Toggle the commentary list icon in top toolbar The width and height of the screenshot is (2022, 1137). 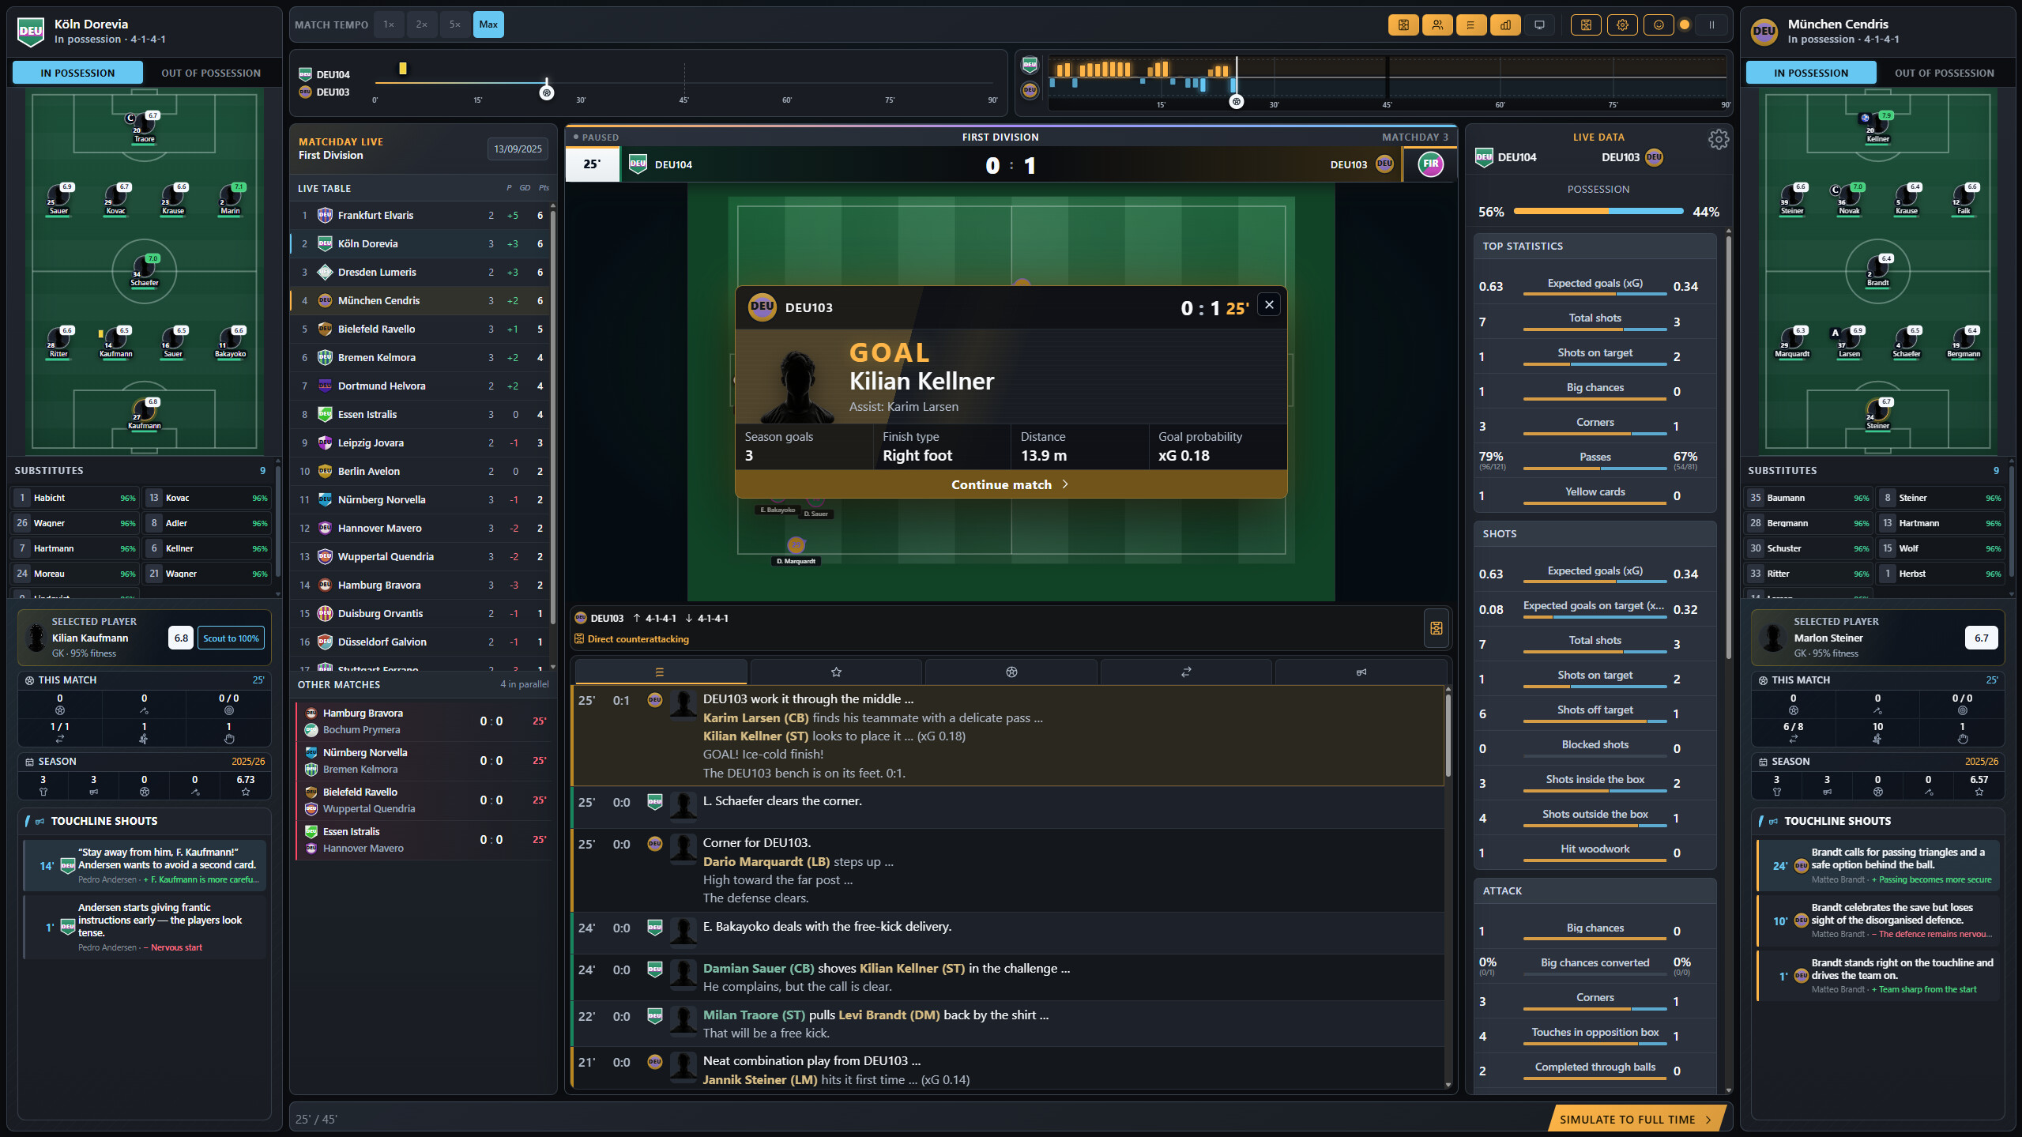1470,25
